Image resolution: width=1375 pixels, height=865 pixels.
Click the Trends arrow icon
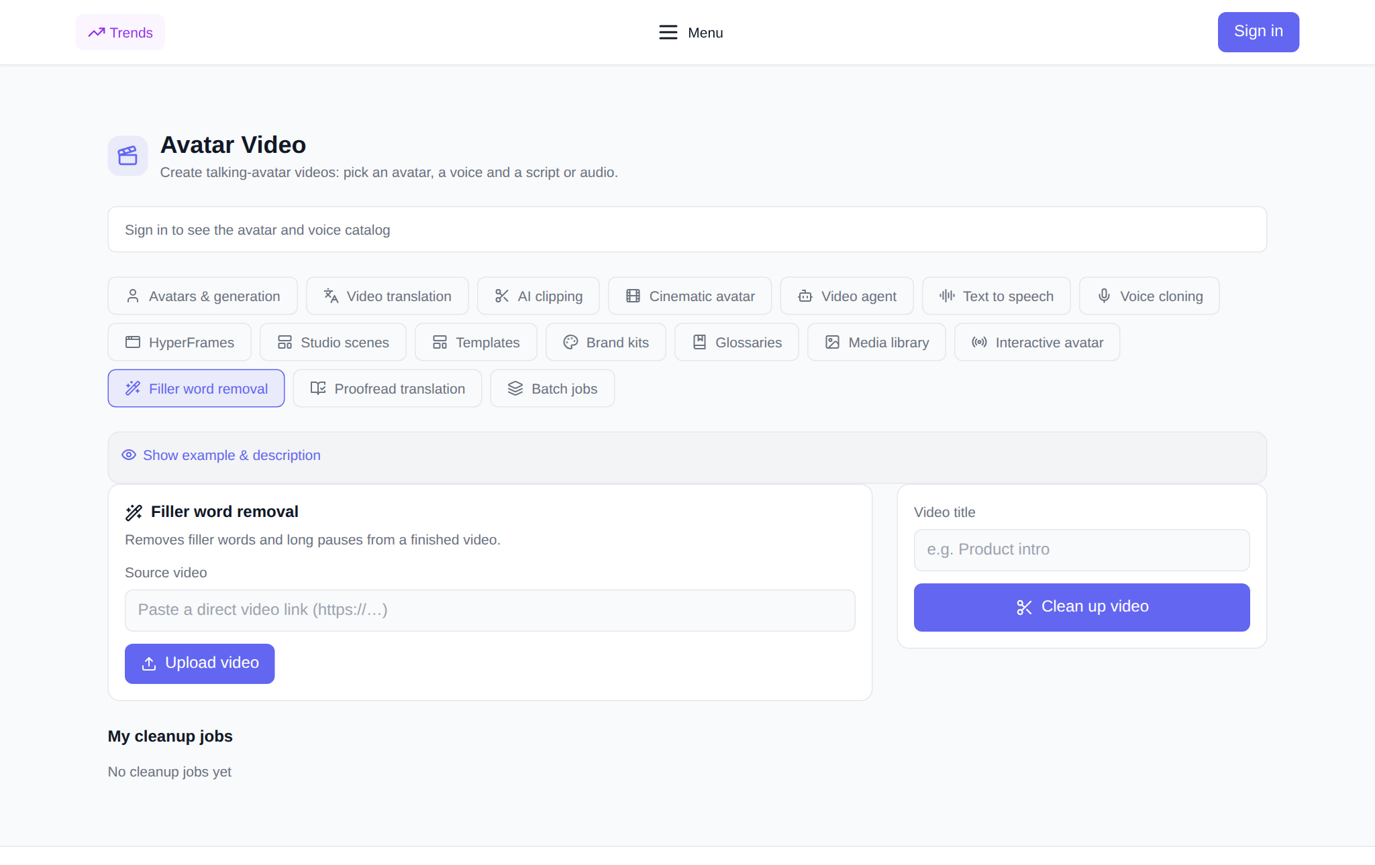pyautogui.click(x=97, y=32)
